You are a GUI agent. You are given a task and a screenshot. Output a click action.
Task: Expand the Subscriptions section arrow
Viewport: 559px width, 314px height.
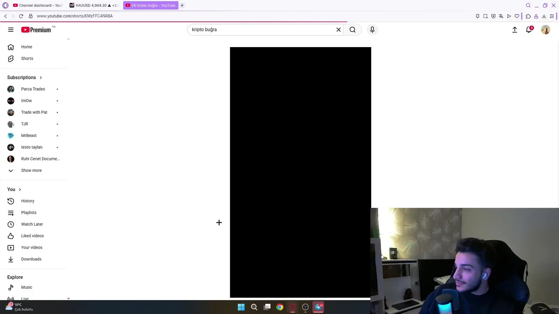pos(41,78)
